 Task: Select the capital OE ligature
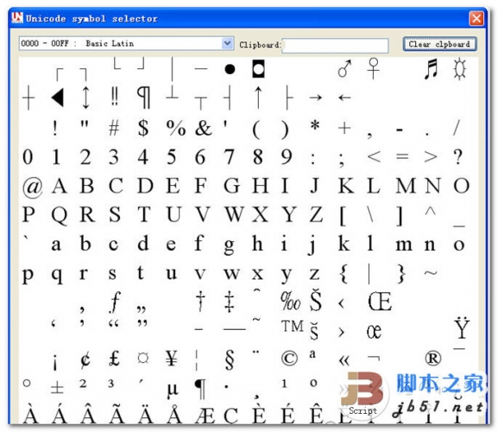click(380, 302)
